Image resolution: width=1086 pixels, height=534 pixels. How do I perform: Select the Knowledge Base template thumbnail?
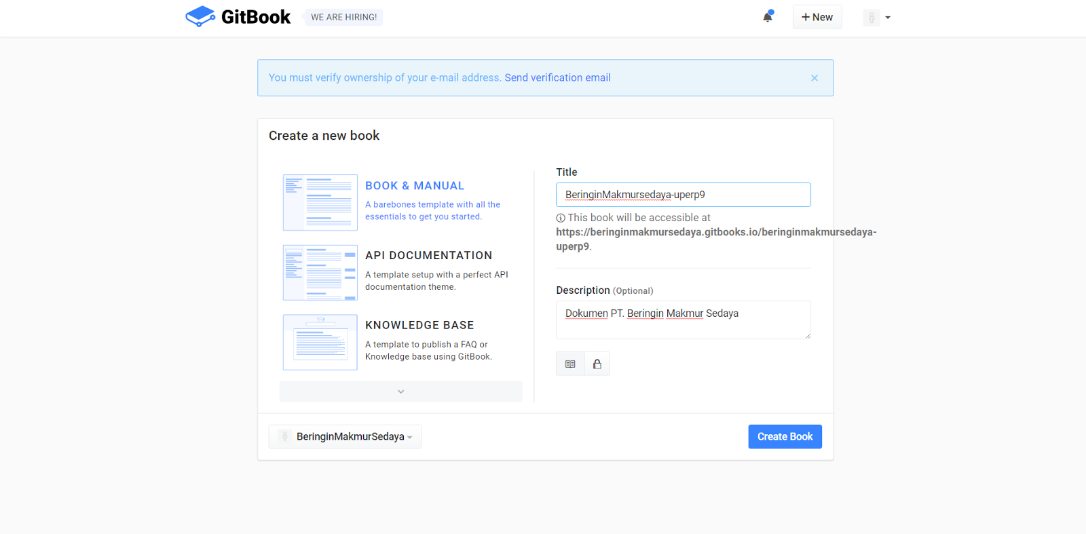point(320,342)
